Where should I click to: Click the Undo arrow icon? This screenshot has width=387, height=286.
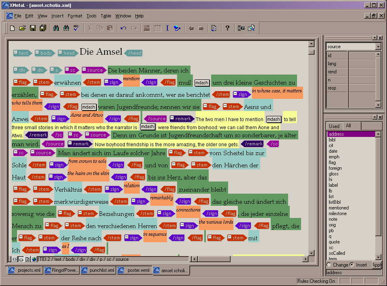124,28
